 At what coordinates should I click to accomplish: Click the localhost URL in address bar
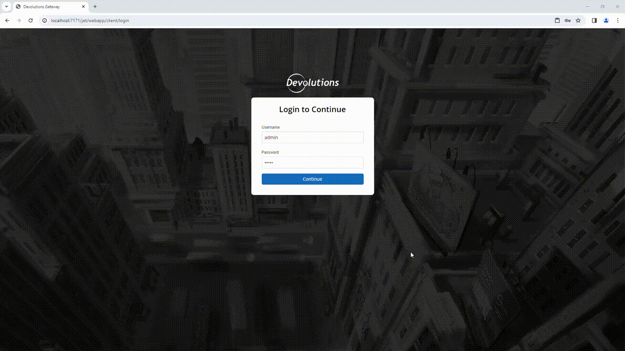click(90, 20)
